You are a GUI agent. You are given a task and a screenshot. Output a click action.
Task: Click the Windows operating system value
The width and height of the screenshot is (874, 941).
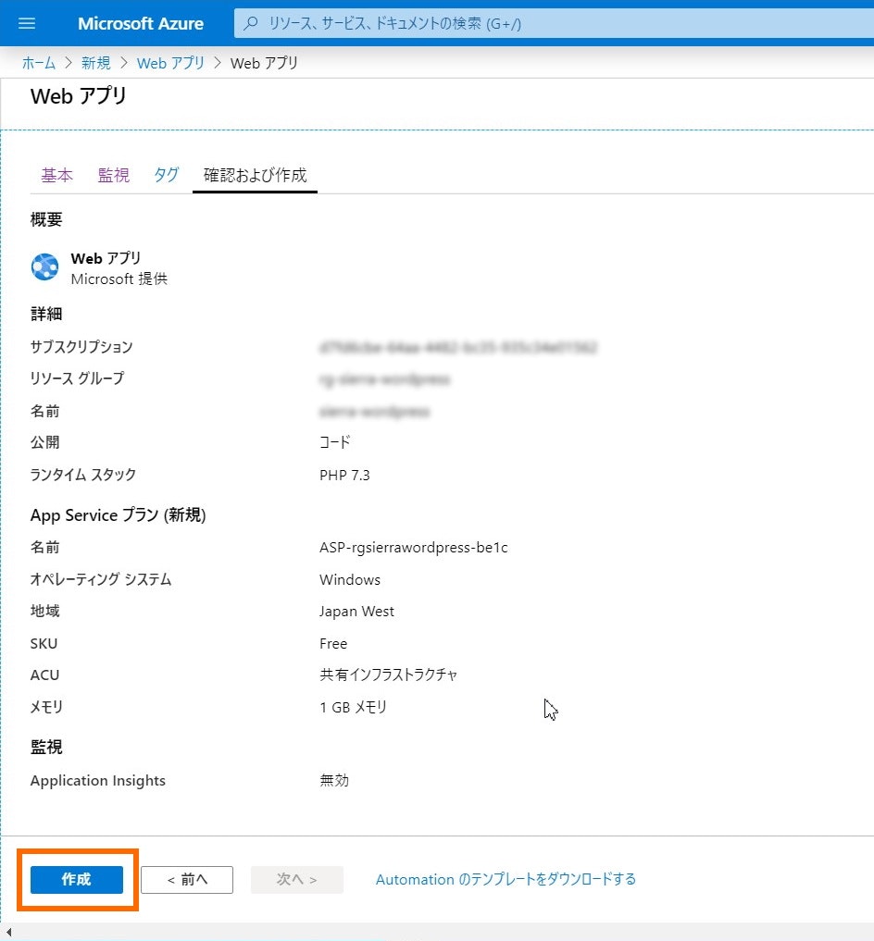click(350, 580)
